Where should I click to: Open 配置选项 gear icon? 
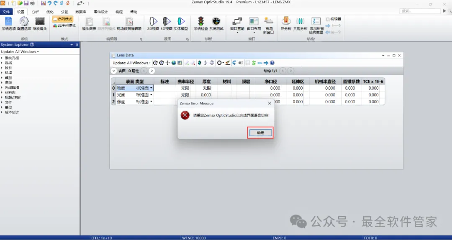click(x=24, y=23)
